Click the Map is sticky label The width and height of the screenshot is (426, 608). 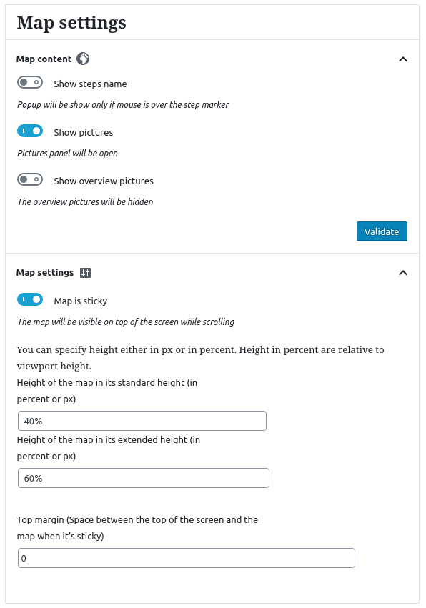[80, 301]
